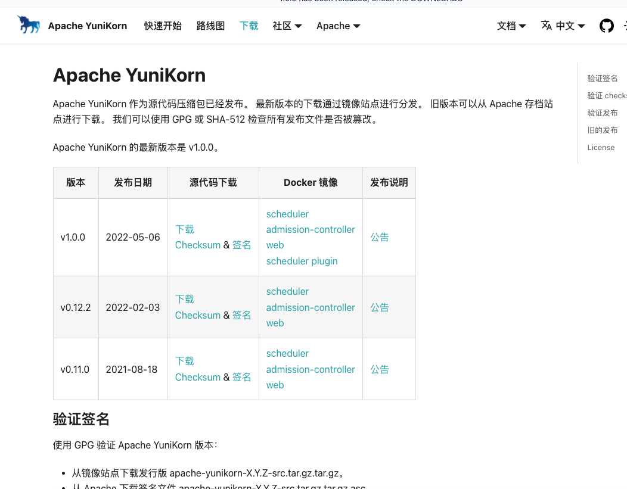
Task: Click 下载 link for v0.12.2
Action: pos(184,299)
